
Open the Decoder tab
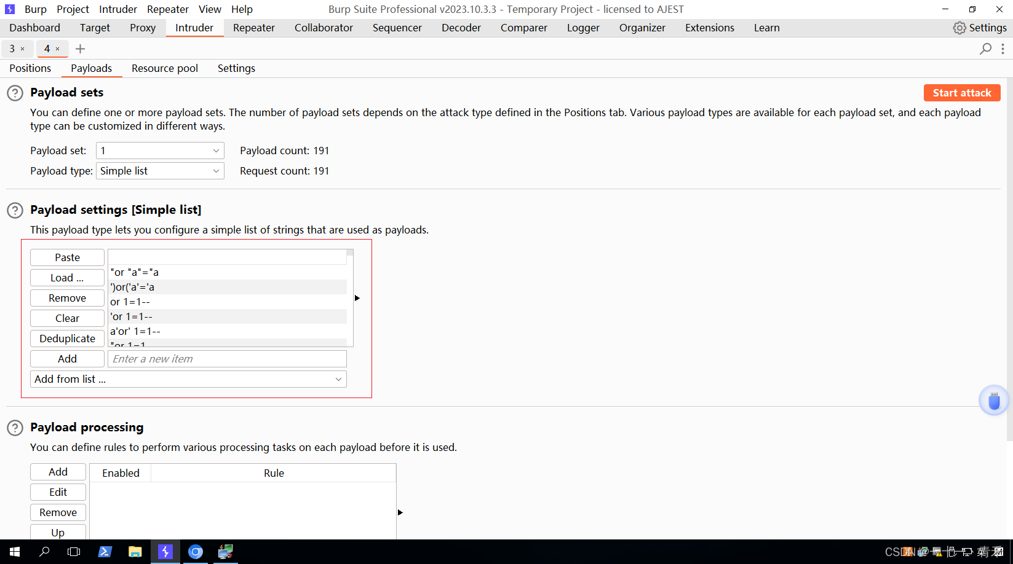point(461,28)
